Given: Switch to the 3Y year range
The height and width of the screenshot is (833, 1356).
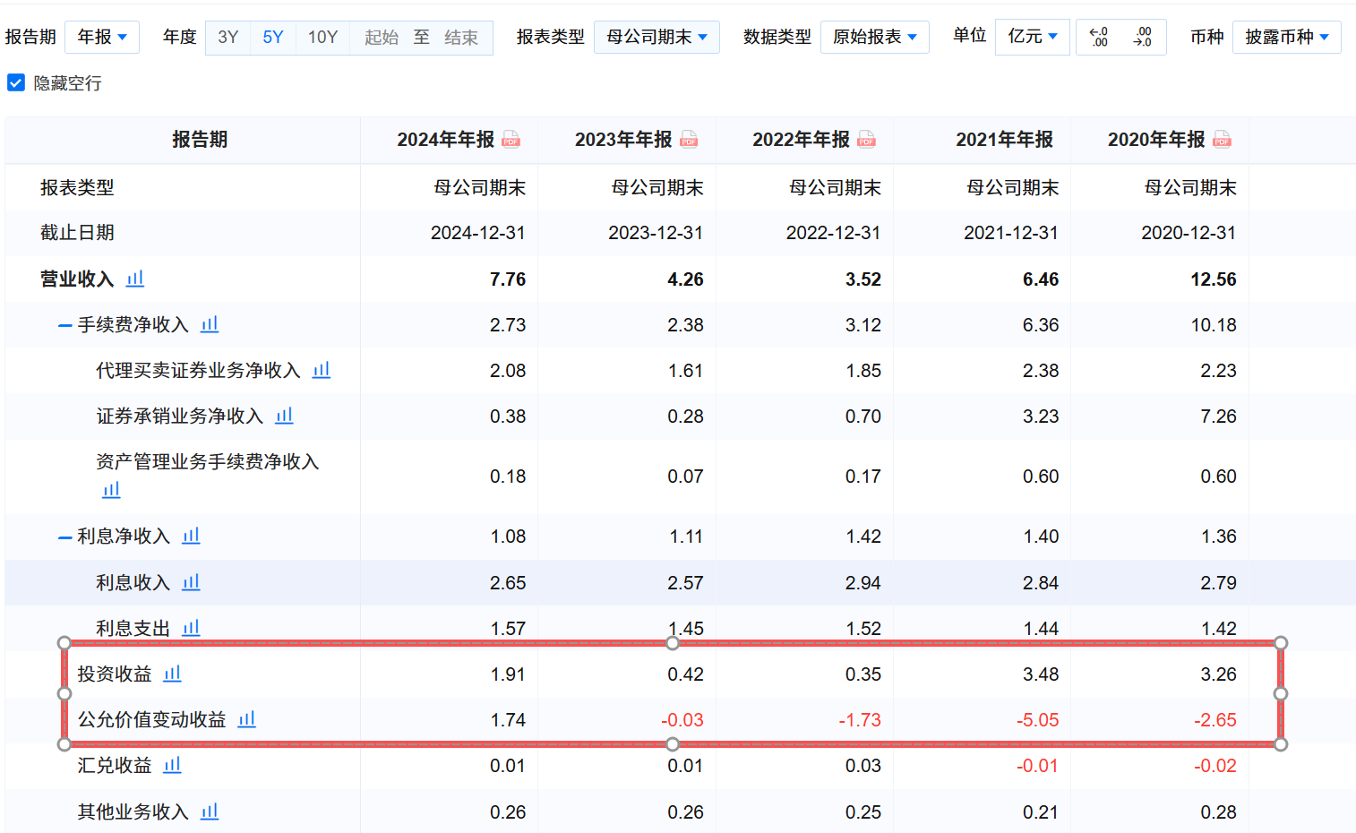Looking at the screenshot, I should tap(227, 37).
